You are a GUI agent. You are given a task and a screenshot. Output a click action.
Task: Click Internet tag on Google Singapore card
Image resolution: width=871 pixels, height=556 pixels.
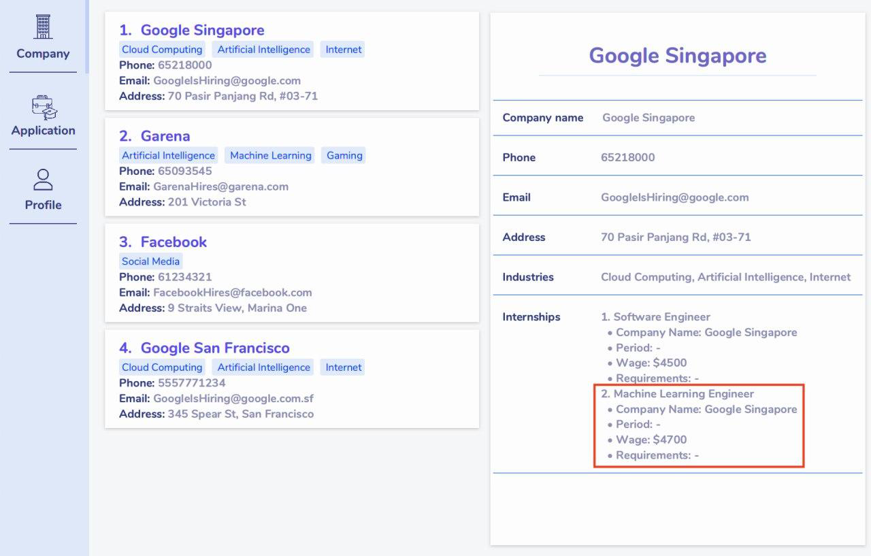coord(344,50)
